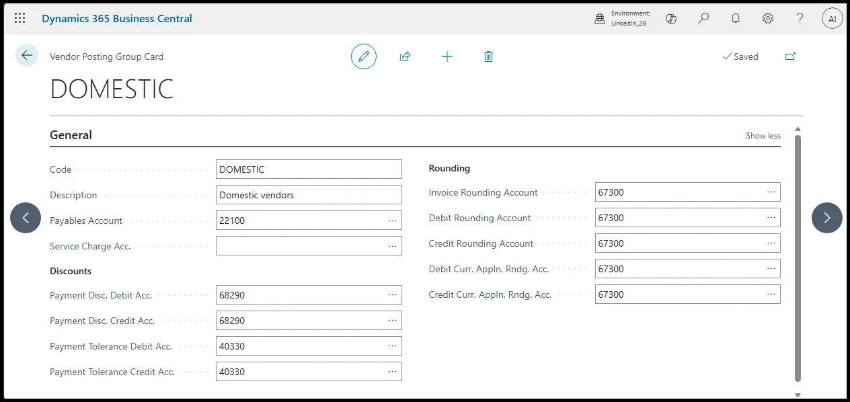Click the Description field Domestic vendors
Viewport: 850px width, 402px height.
(309, 195)
